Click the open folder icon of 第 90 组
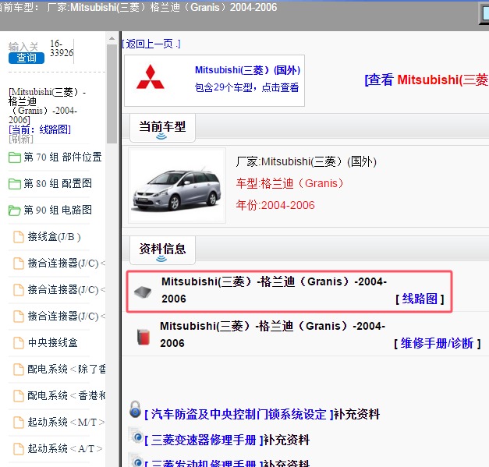Image resolution: width=489 pixels, height=467 pixels. tap(15, 211)
